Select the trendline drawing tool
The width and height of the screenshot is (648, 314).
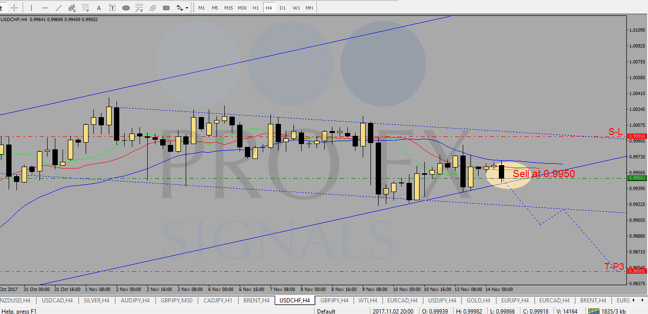point(59,8)
